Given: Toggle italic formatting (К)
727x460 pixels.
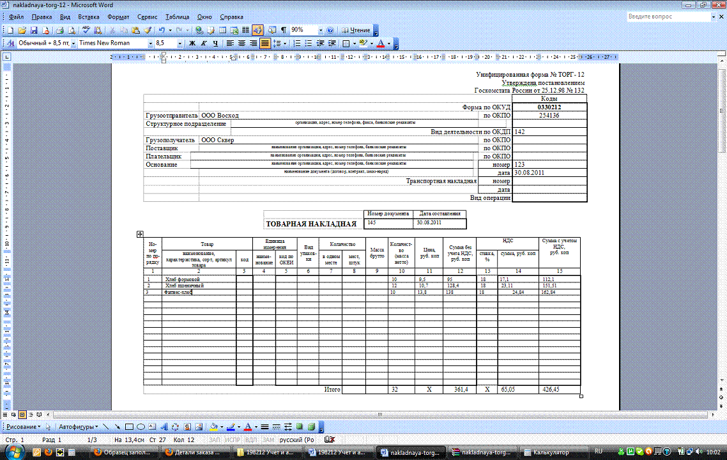Looking at the screenshot, I should click(204, 43).
